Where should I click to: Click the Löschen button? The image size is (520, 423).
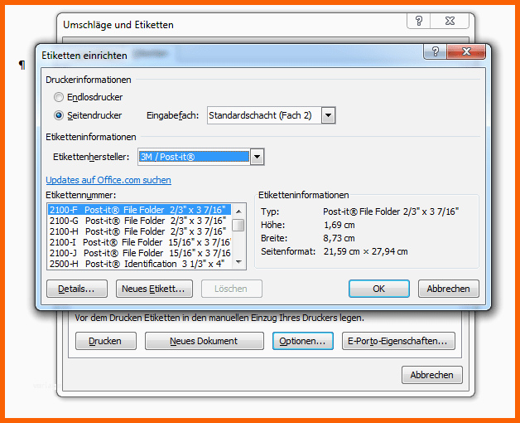(x=232, y=289)
